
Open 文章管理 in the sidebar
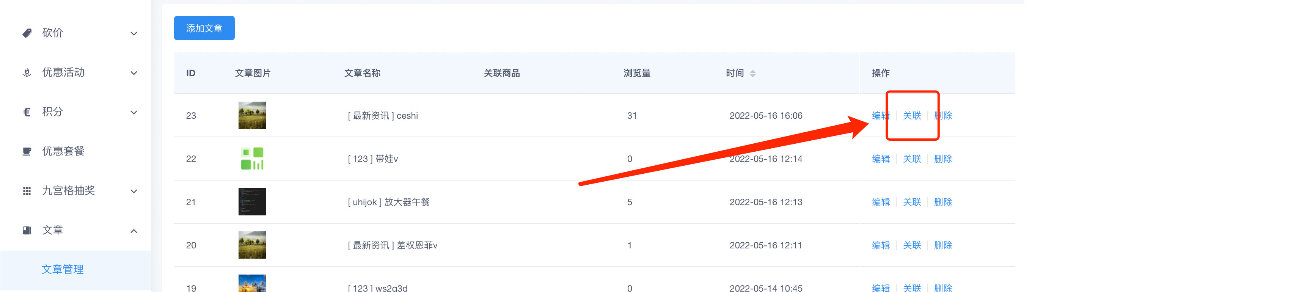coord(63,270)
